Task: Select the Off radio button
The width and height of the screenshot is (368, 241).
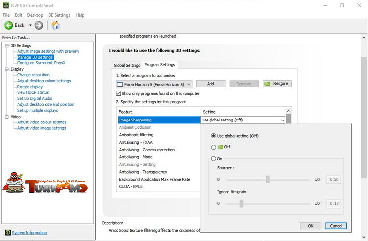Action: [213, 147]
